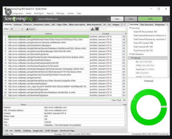
Task: Open the Mode menu
Action: 29,13
